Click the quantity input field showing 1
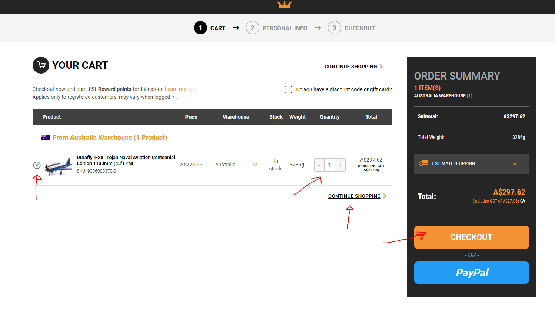This screenshot has height=311, width=555. (x=329, y=165)
